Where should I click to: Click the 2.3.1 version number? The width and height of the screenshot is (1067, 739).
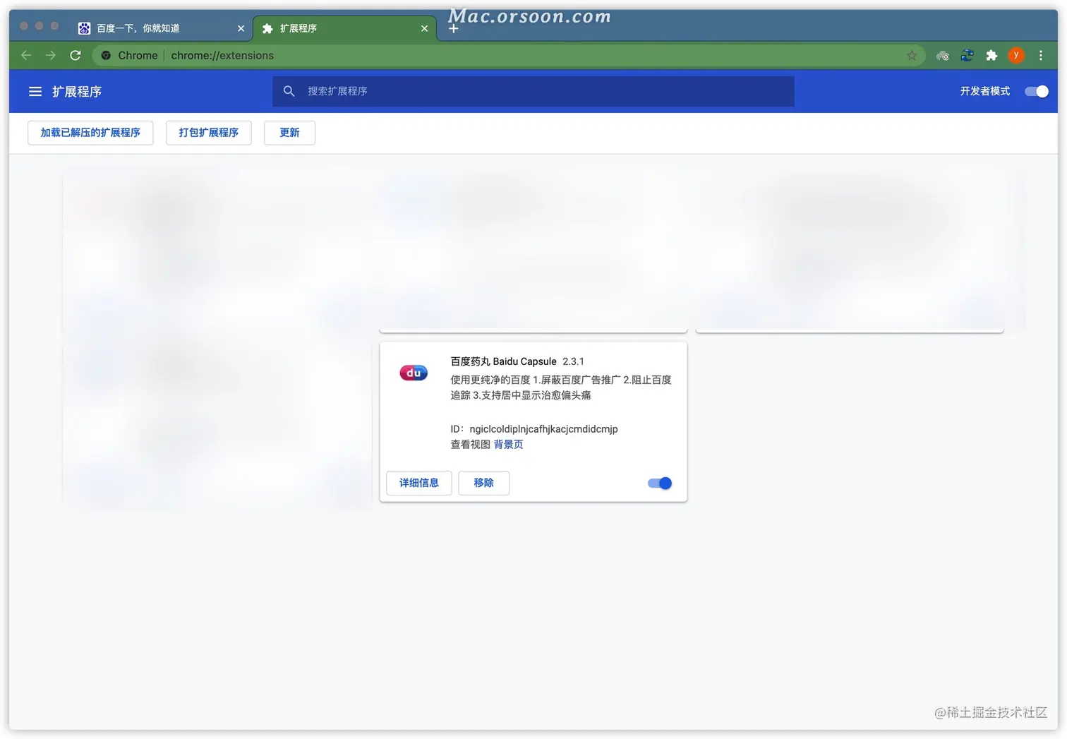573,361
